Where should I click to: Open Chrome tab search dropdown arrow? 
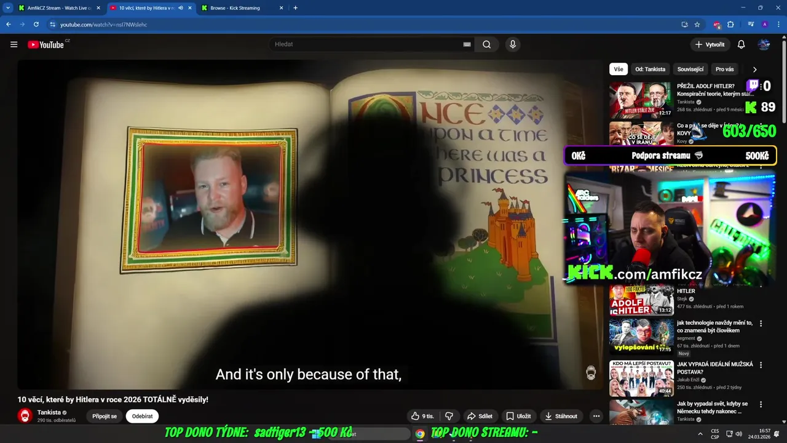click(x=8, y=8)
